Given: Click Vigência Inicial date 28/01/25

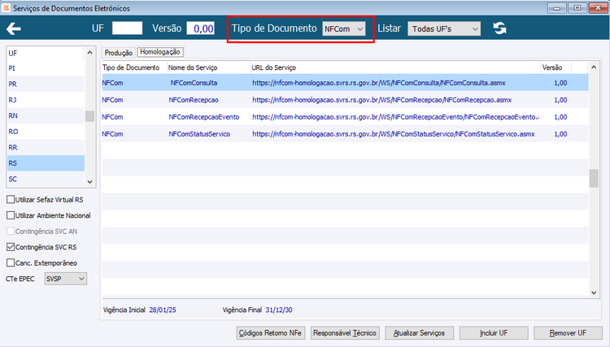Looking at the screenshot, I should click(x=163, y=310).
